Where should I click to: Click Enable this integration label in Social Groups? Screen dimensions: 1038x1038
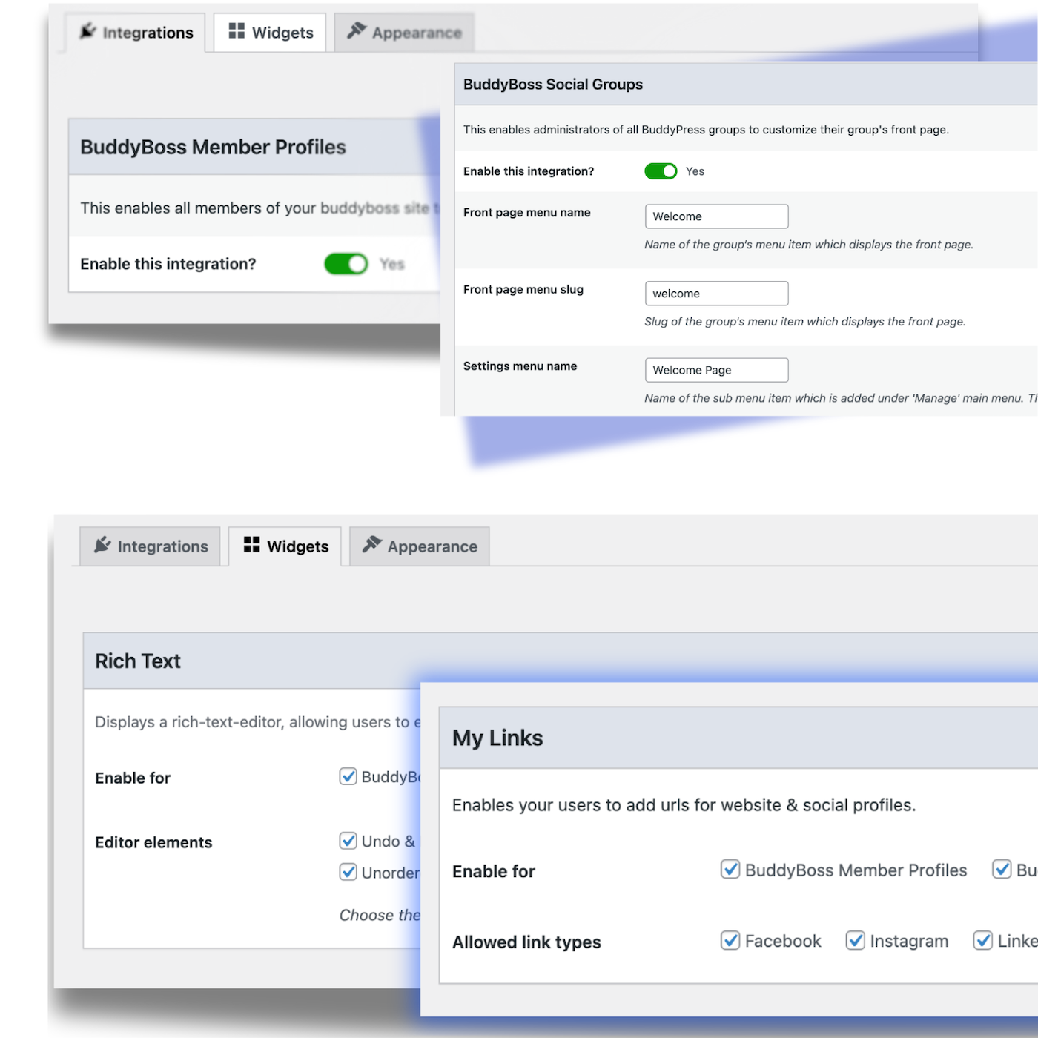pyautogui.click(x=529, y=171)
